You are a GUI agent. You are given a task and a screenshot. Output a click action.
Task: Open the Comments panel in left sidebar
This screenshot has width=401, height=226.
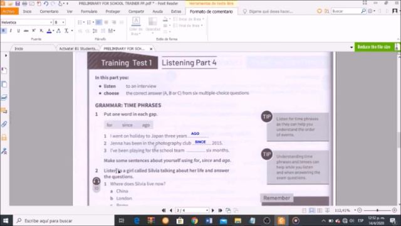[4, 110]
